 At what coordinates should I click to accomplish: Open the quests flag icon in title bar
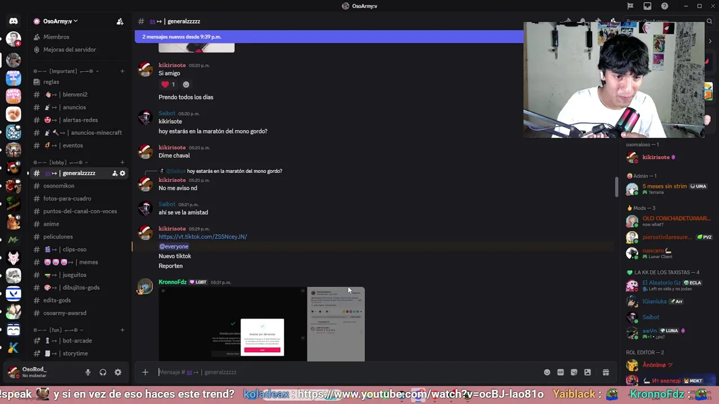coord(630,6)
